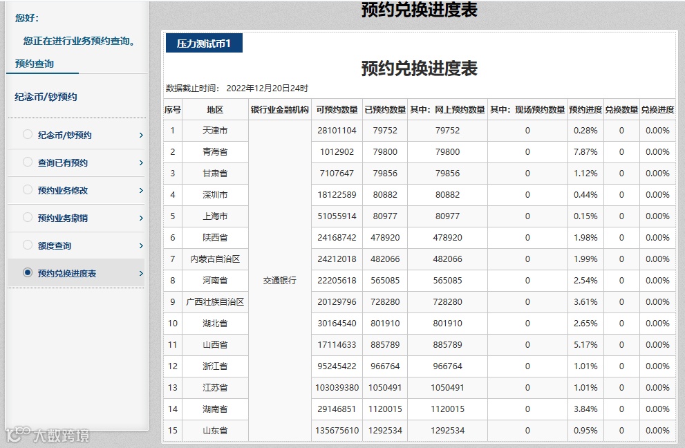This screenshot has height=448, width=685.
Task: Click the 其中：现场预约数量 column header
Action: [x=527, y=110]
